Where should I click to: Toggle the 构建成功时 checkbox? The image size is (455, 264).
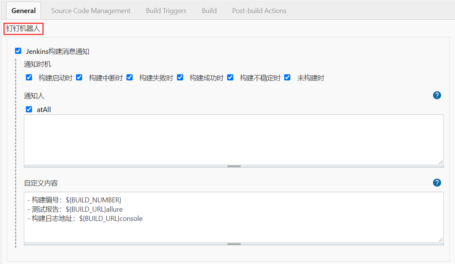(x=180, y=77)
